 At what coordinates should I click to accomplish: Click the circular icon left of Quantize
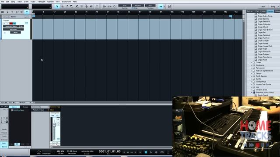pos(115,7)
